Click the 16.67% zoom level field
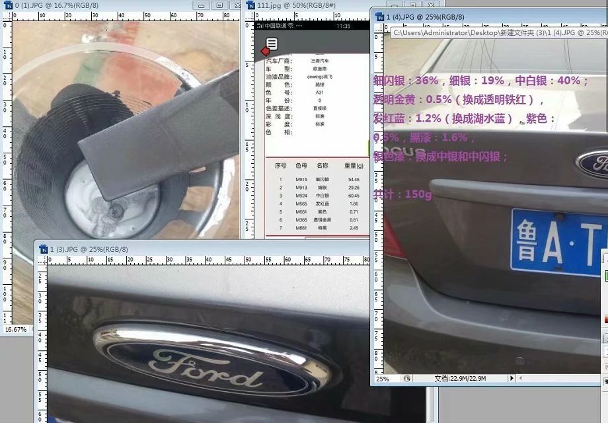608x423 pixels. coord(17,328)
